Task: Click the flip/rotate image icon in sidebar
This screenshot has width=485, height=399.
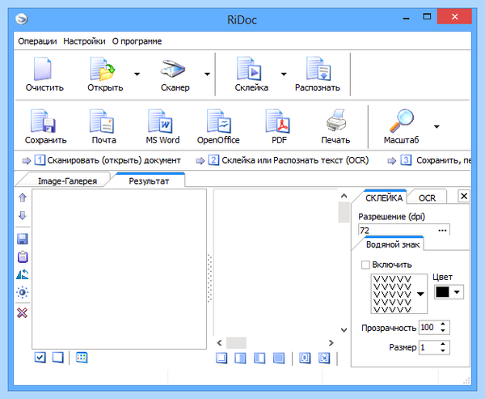Action: coord(23,274)
